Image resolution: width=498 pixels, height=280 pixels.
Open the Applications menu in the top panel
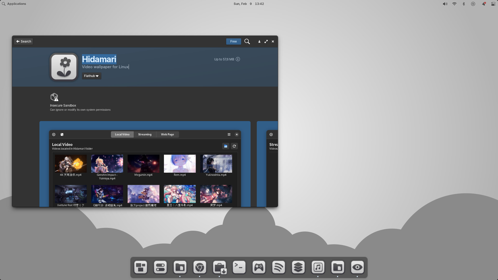tap(14, 4)
